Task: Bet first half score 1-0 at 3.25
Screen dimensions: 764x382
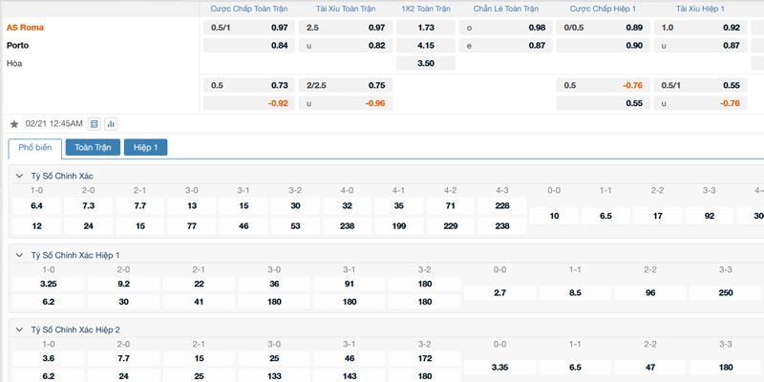Action: [x=49, y=284]
